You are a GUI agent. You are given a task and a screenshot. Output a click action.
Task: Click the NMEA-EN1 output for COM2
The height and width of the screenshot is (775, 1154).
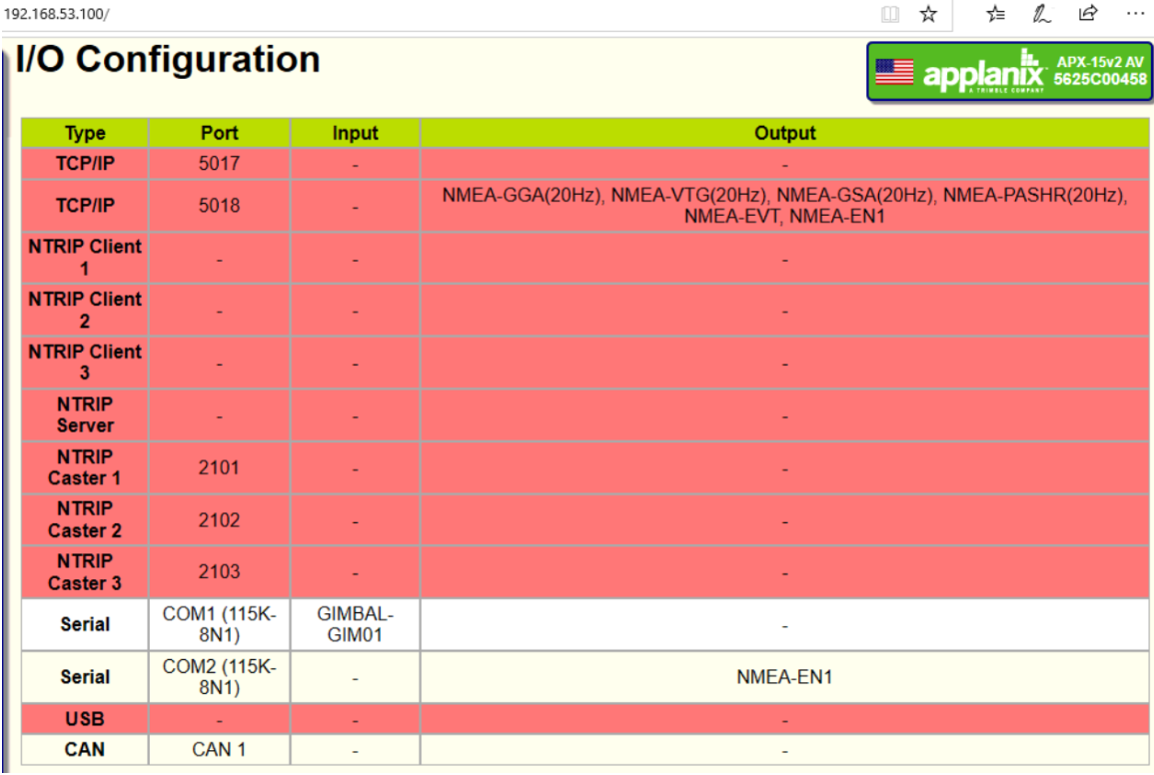784,677
